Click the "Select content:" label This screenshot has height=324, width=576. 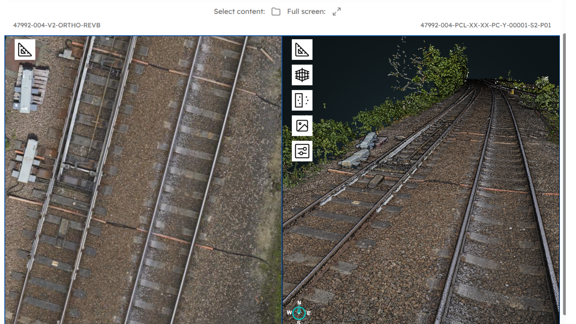tap(239, 12)
